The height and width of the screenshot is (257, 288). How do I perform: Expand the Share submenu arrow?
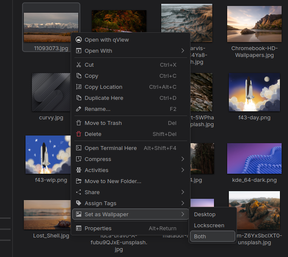point(182,192)
